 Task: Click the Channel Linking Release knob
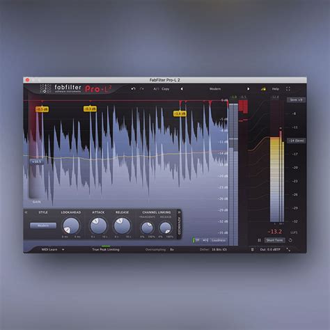166,228
